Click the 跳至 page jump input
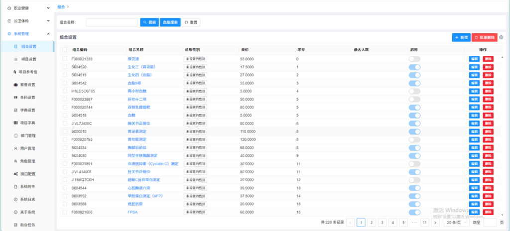 tap(490, 223)
